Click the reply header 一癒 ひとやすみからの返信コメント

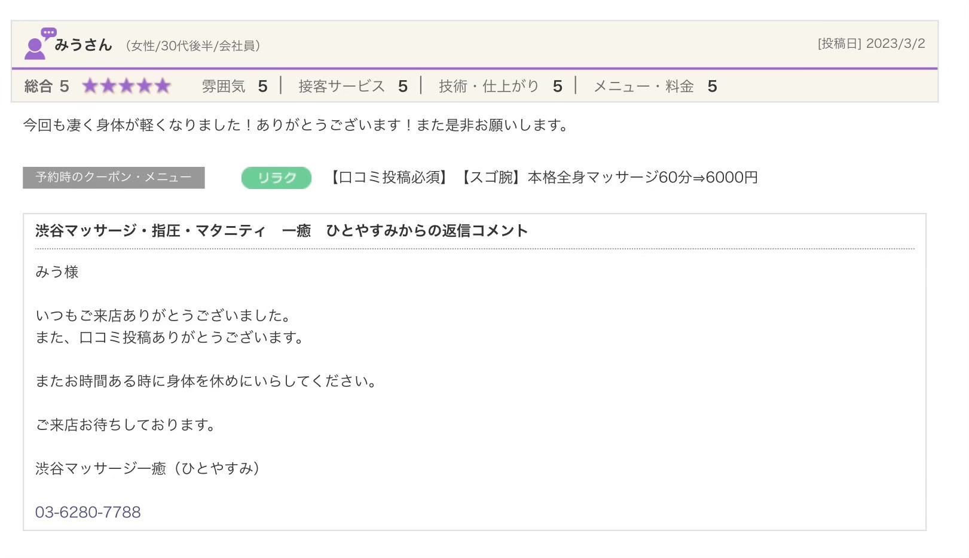(x=405, y=231)
